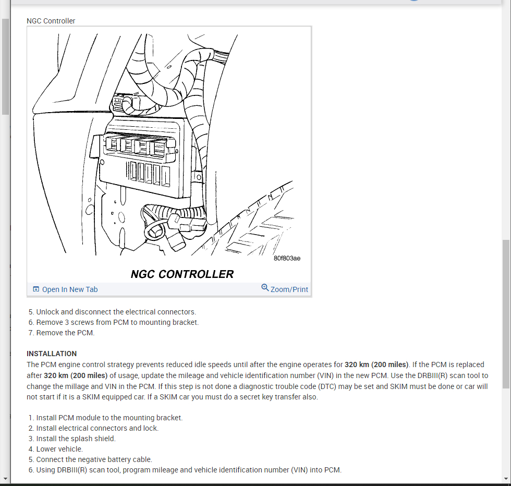
Task: Click step 'Install electrical connectors and lock.'
Action: pyautogui.click(x=97, y=428)
